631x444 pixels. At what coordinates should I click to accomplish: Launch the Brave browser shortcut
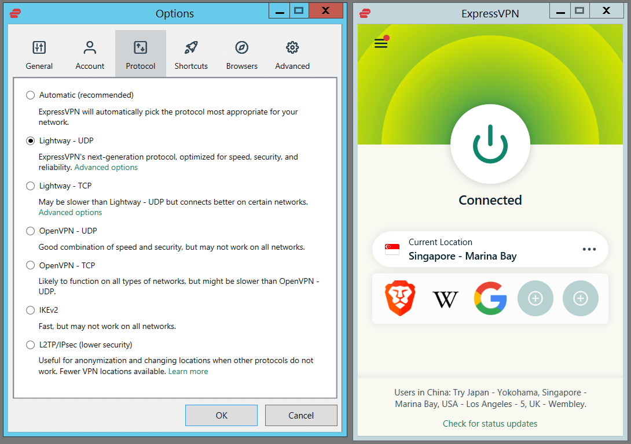pos(399,298)
